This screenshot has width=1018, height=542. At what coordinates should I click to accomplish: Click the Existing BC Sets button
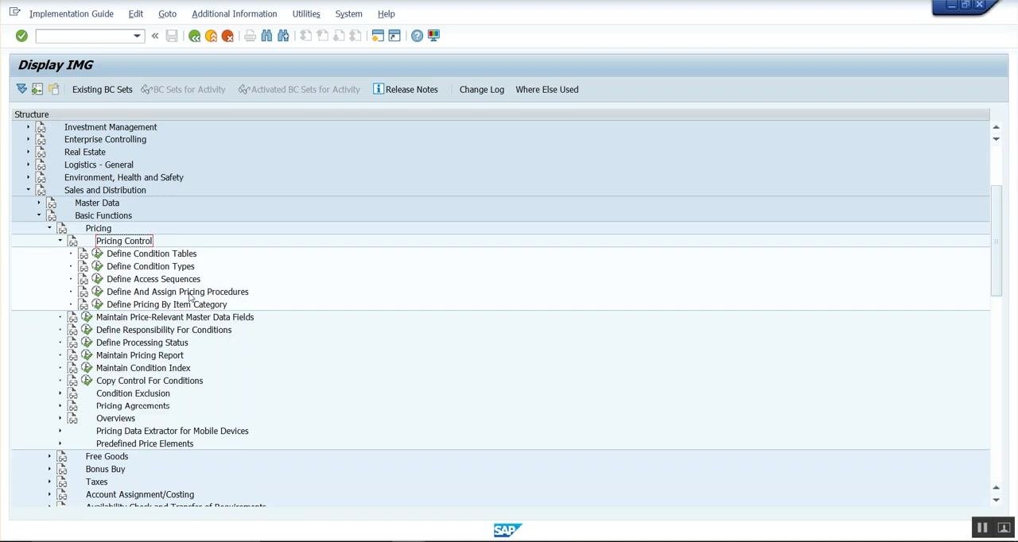click(102, 90)
